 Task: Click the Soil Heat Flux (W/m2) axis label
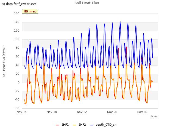(x=4, y=61)
